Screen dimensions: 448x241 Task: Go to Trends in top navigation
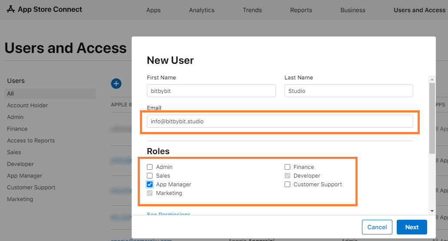252,10
